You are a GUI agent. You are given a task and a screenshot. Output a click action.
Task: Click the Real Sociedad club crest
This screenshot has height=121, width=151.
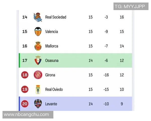[x=38, y=17]
